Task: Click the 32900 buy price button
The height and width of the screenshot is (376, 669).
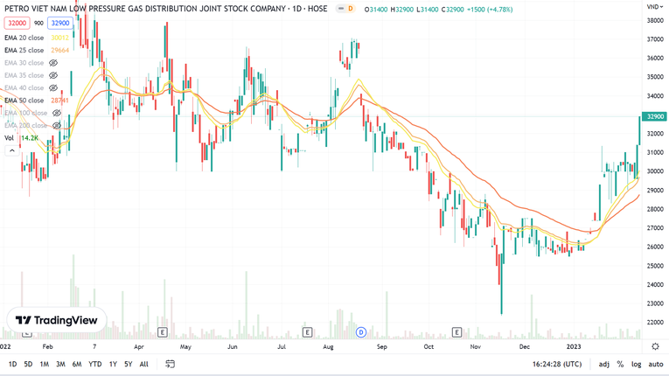Action: click(x=59, y=24)
